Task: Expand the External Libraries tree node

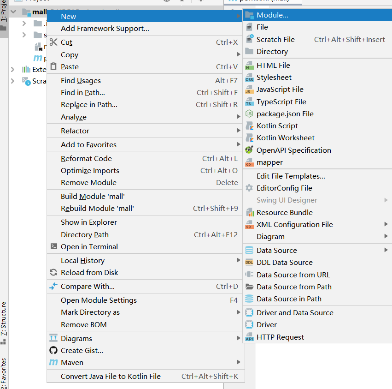Action: pos(12,69)
